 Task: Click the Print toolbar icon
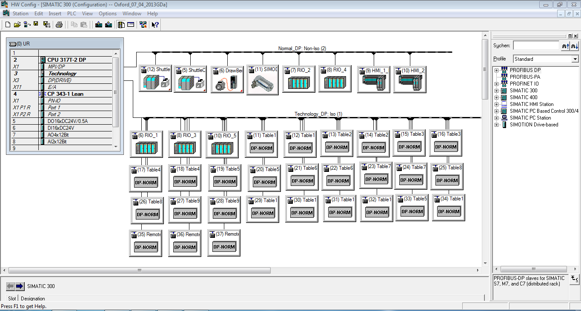[59, 25]
